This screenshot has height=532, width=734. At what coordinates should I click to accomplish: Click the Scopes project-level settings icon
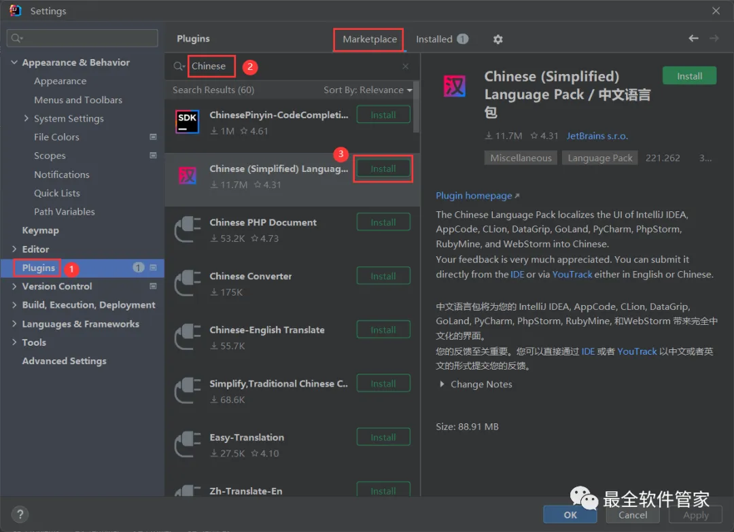point(153,156)
